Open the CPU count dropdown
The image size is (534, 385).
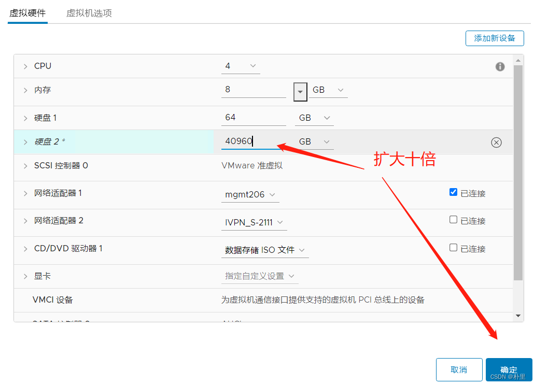click(241, 66)
